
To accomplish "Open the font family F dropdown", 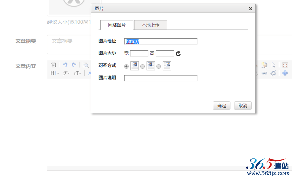I will [x=66, y=73].
